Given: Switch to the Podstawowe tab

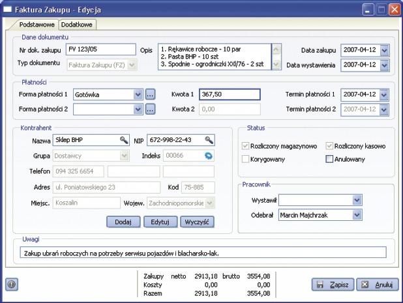Looking at the screenshot, I should (x=37, y=25).
